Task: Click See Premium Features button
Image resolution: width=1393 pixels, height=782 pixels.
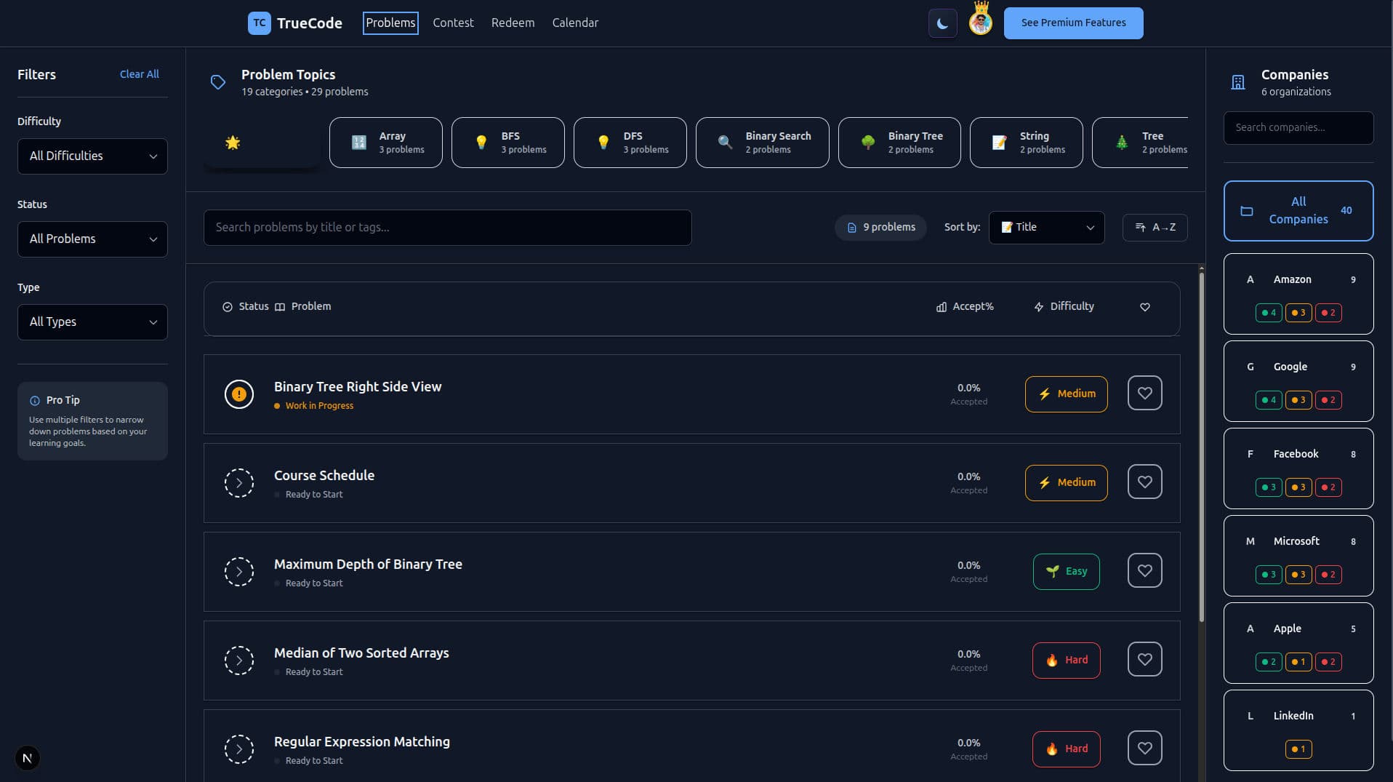Action: pyautogui.click(x=1073, y=23)
